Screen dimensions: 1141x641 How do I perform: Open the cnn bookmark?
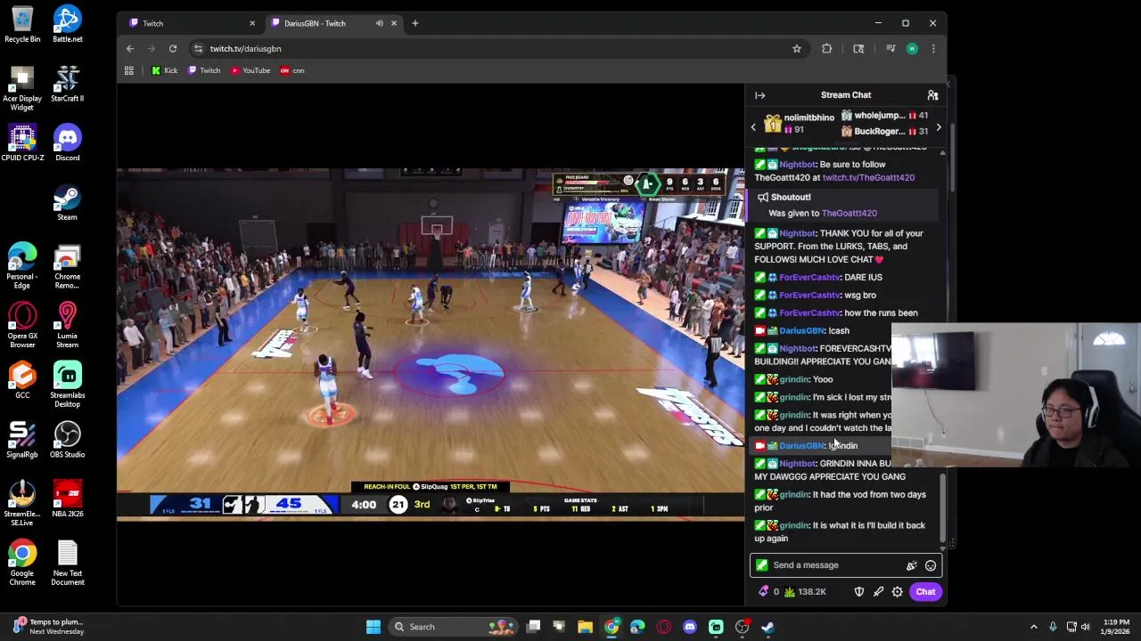292,70
